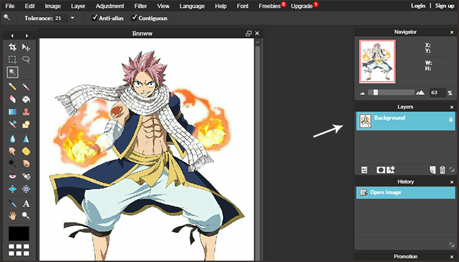Activate the Hand pan tool
This screenshot has width=459, height=262.
[x=12, y=215]
